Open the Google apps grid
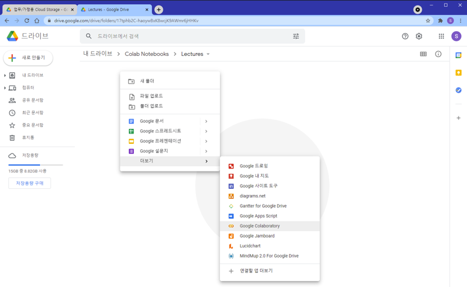Image resolution: width=467 pixels, height=287 pixels. click(x=441, y=36)
